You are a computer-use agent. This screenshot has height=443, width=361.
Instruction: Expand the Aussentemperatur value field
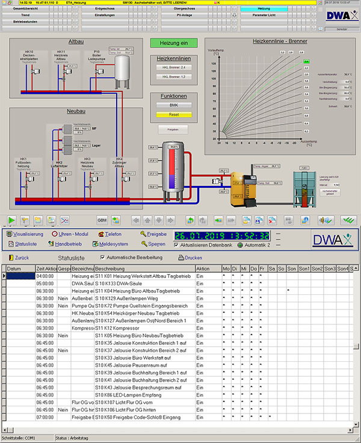(347, 74)
